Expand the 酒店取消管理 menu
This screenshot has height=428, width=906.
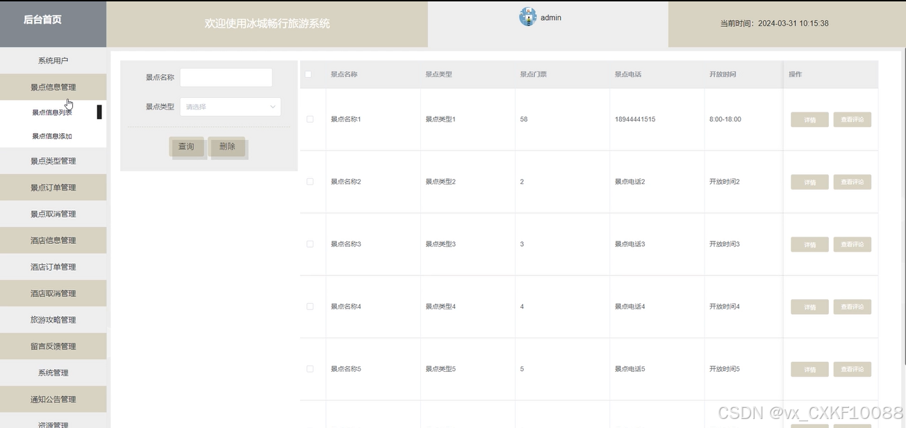(x=53, y=293)
